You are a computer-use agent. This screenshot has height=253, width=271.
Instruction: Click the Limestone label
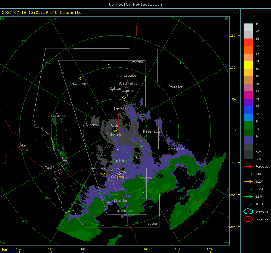(57, 116)
